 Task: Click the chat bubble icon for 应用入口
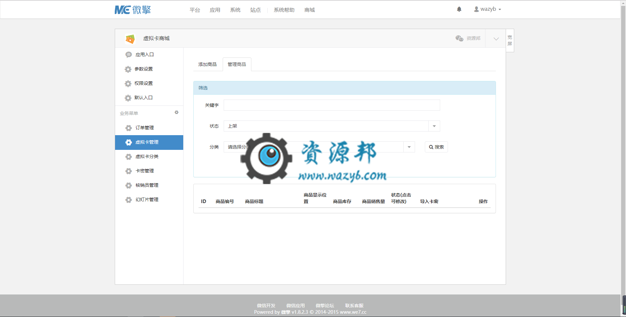point(128,55)
